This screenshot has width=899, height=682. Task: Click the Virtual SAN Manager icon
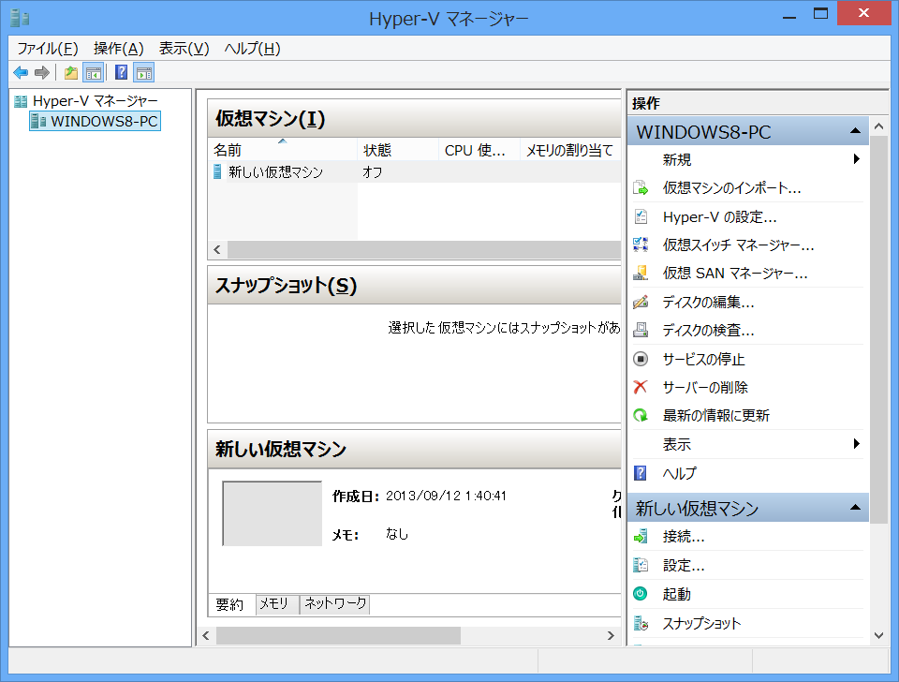pyautogui.click(x=641, y=273)
